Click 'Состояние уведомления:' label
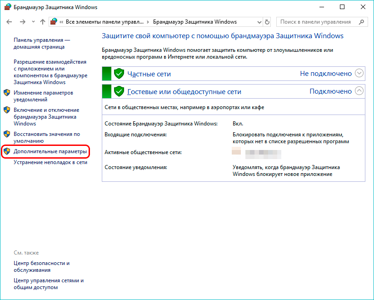 click(x=136, y=167)
